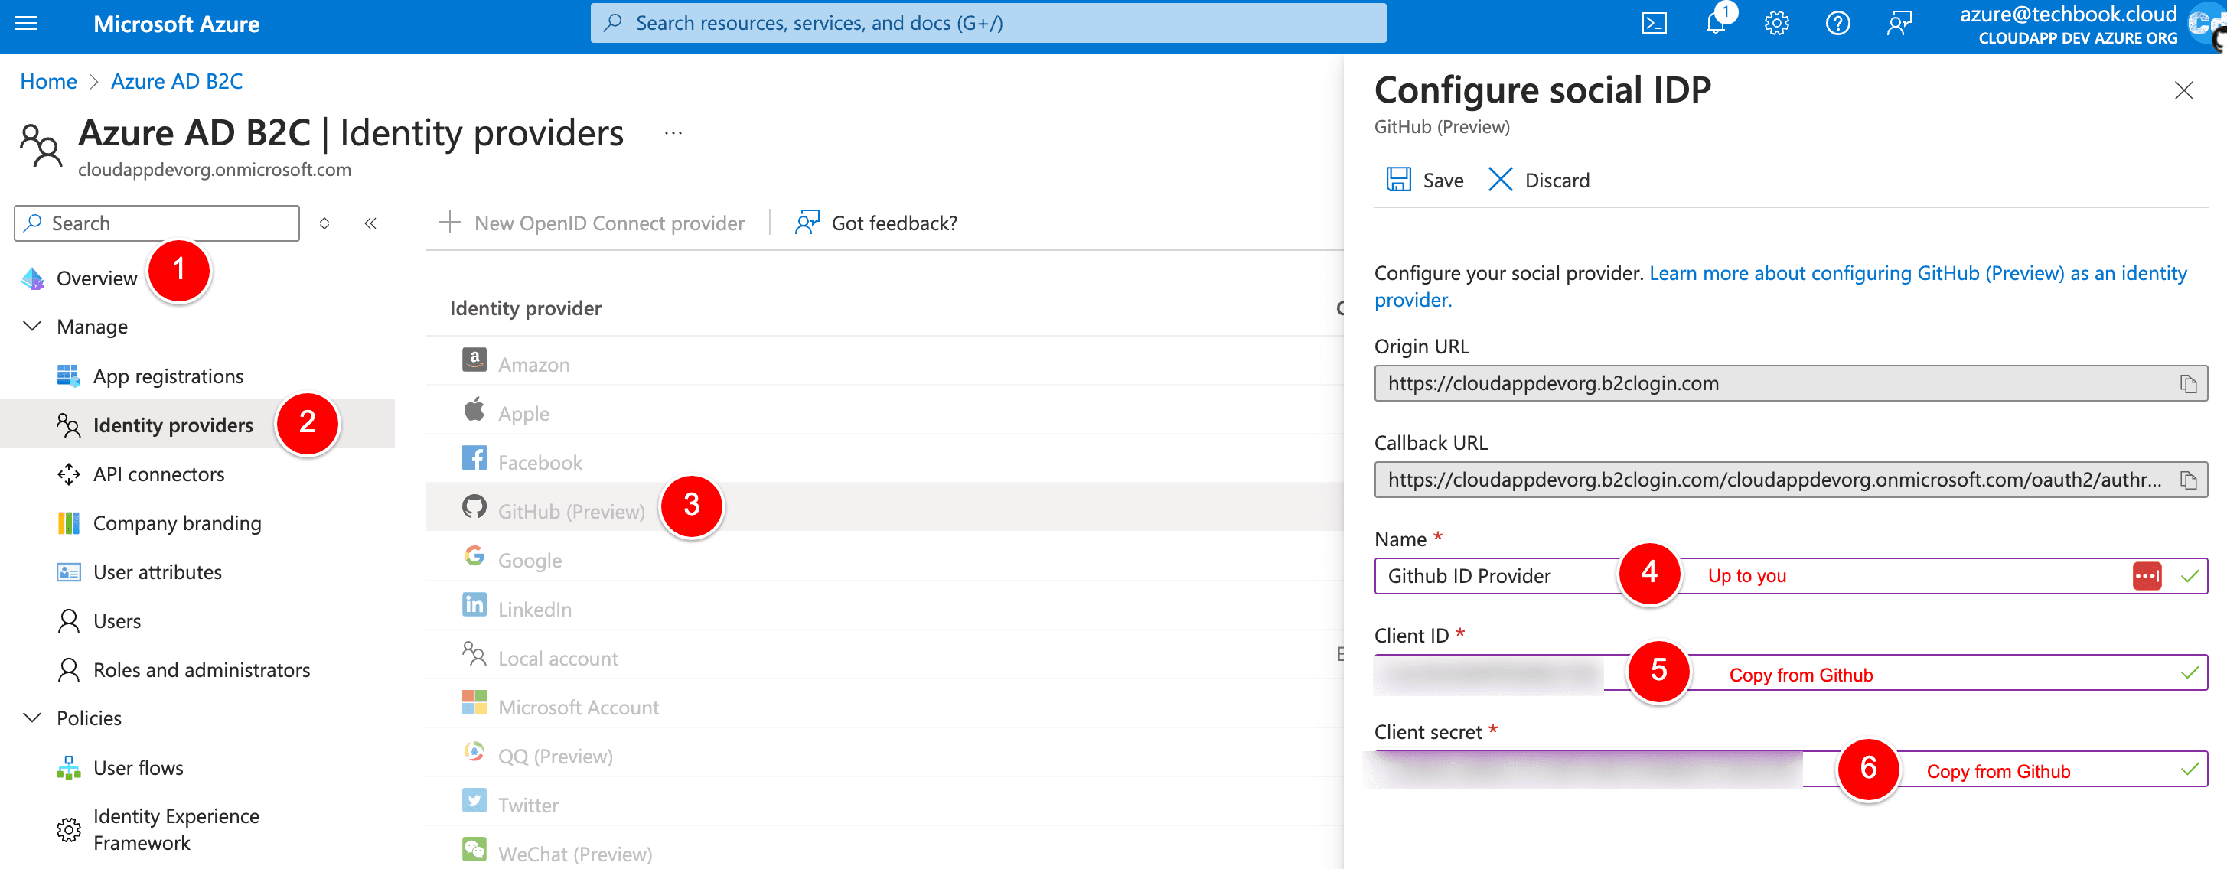This screenshot has height=869, width=2227.
Task: Open portal settings gear icon
Action: click(1775, 23)
